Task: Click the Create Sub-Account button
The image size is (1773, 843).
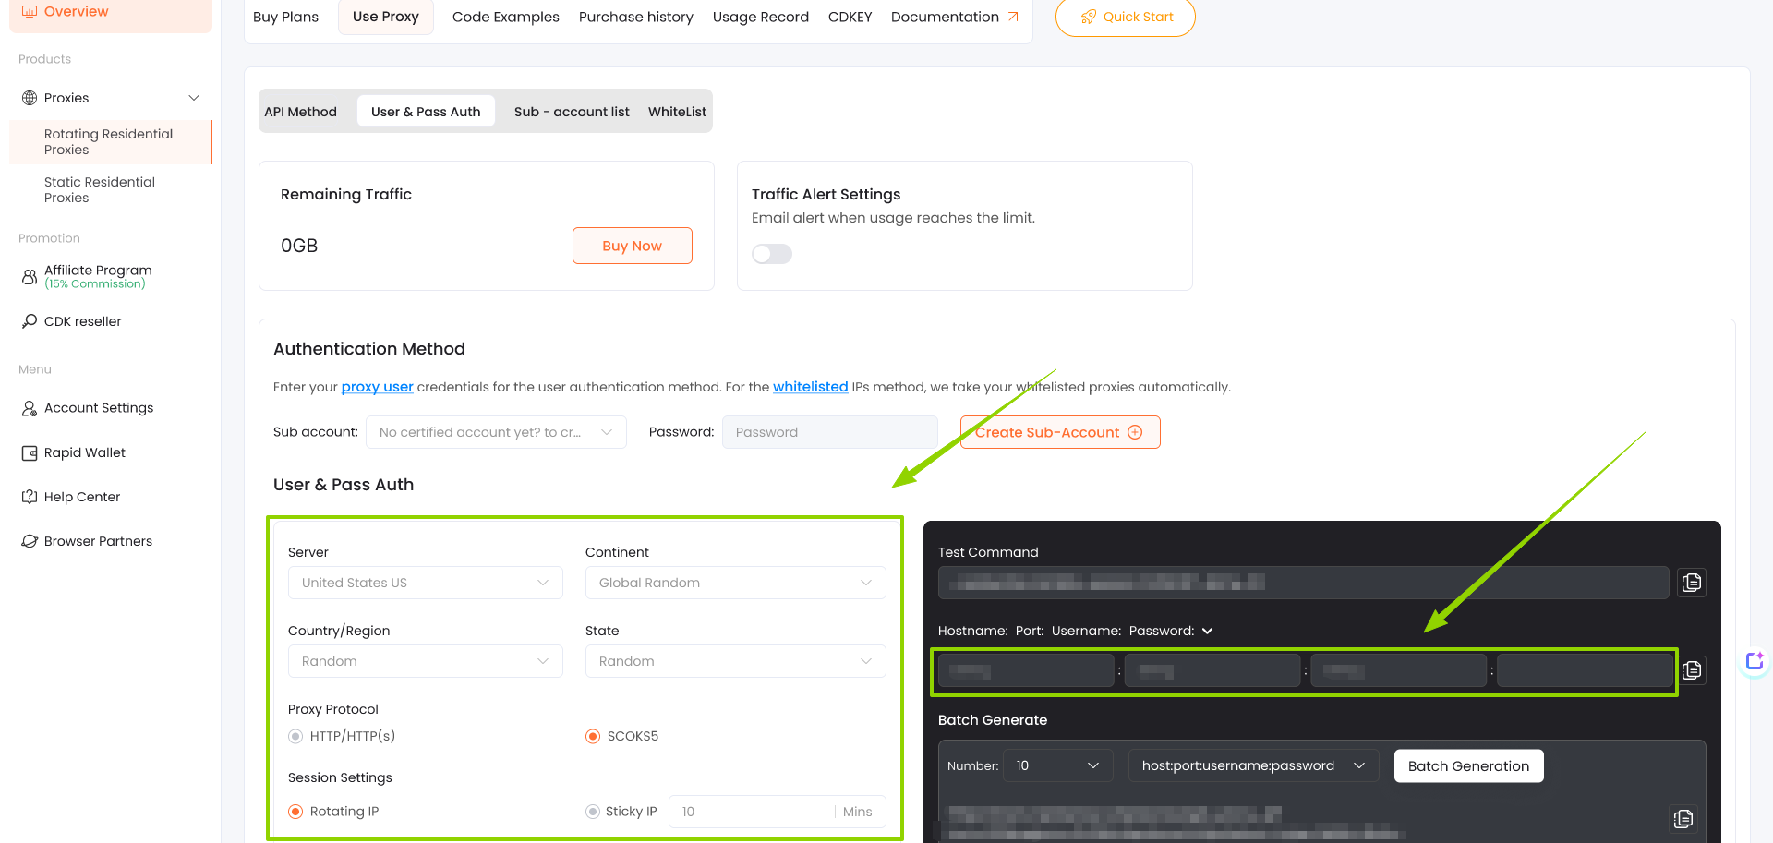Action: pos(1059,432)
